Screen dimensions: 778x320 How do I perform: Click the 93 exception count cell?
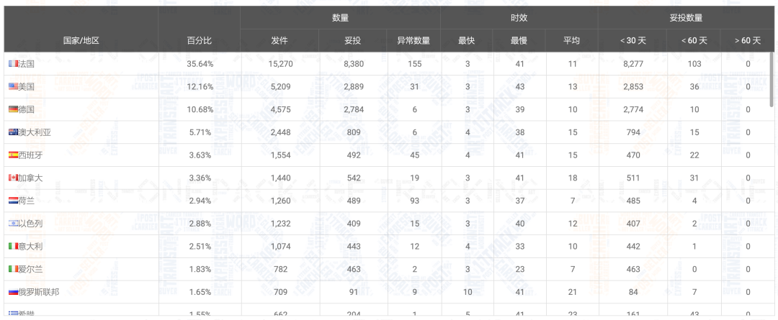click(414, 201)
